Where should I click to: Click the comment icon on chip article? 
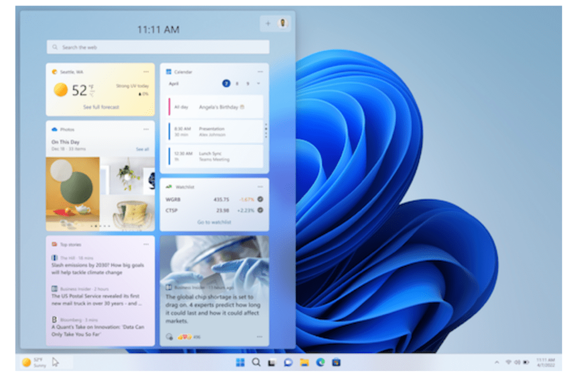(169, 336)
